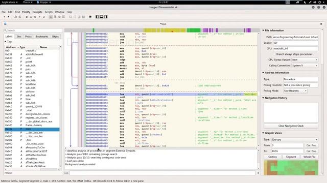The image size is (327, 183).
Task: Collapse Address Information section
Action: (x=263, y=73)
